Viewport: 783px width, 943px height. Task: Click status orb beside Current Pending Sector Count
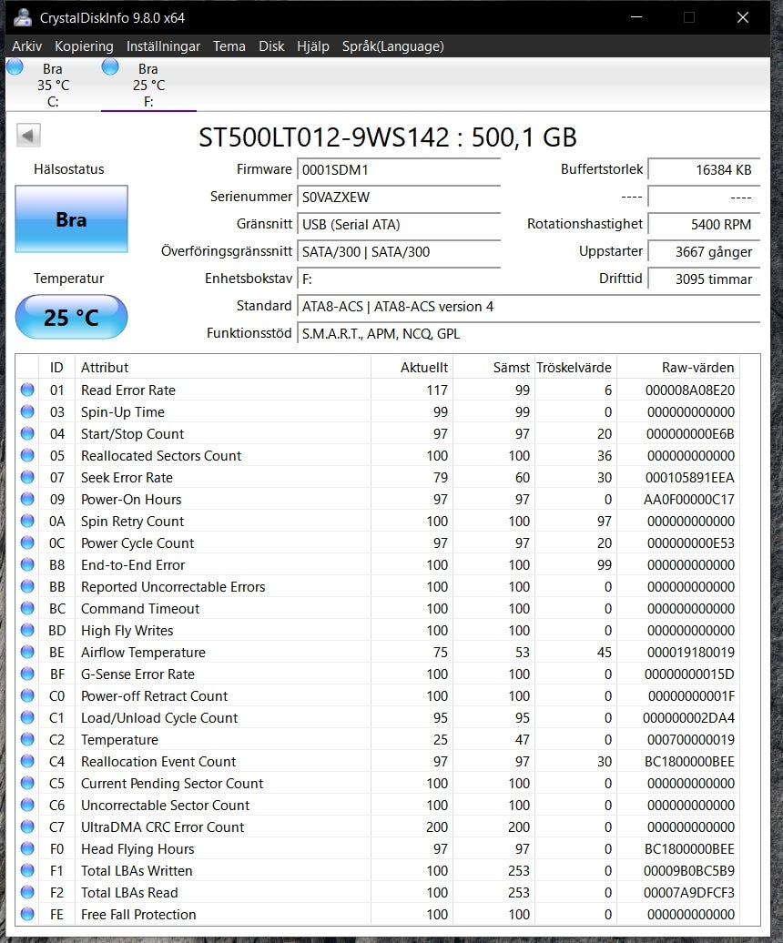27,784
